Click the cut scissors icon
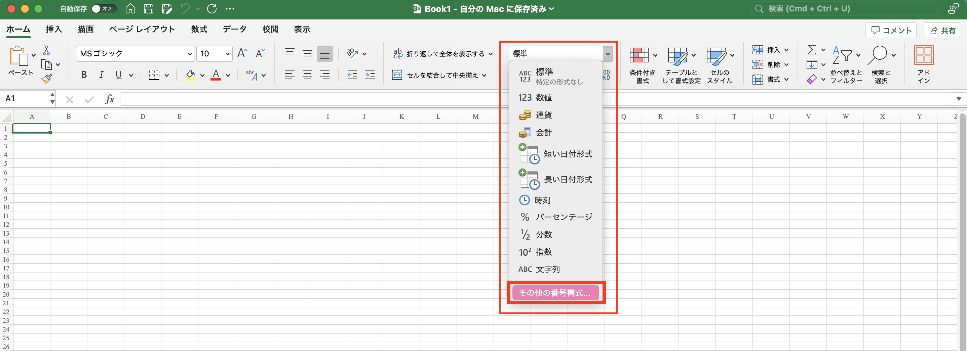Image resolution: width=967 pixels, height=351 pixels. [x=46, y=50]
